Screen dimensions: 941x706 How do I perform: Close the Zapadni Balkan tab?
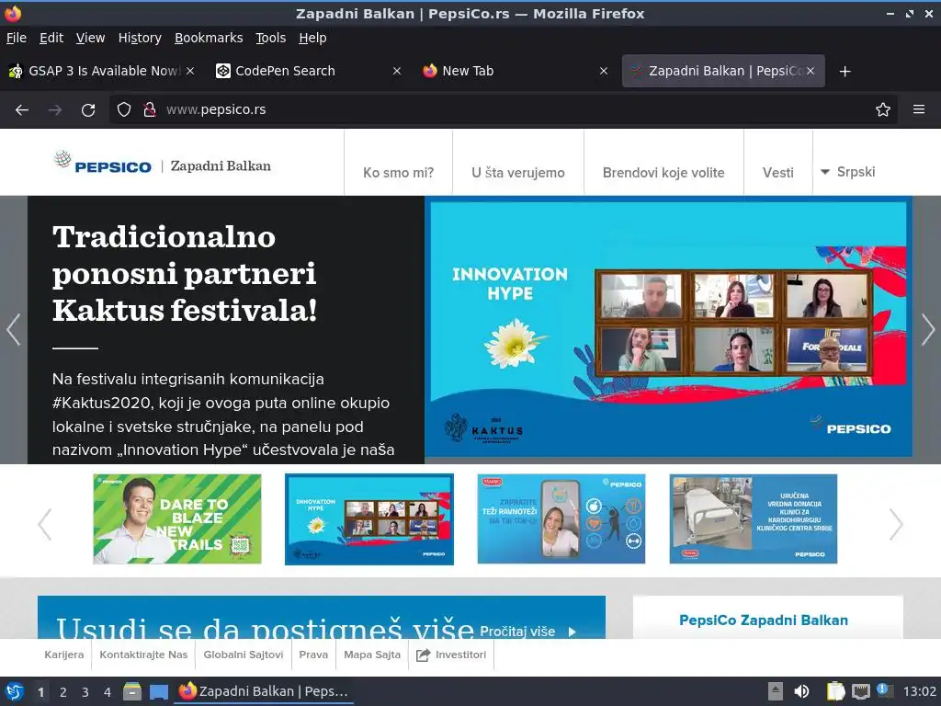point(811,71)
